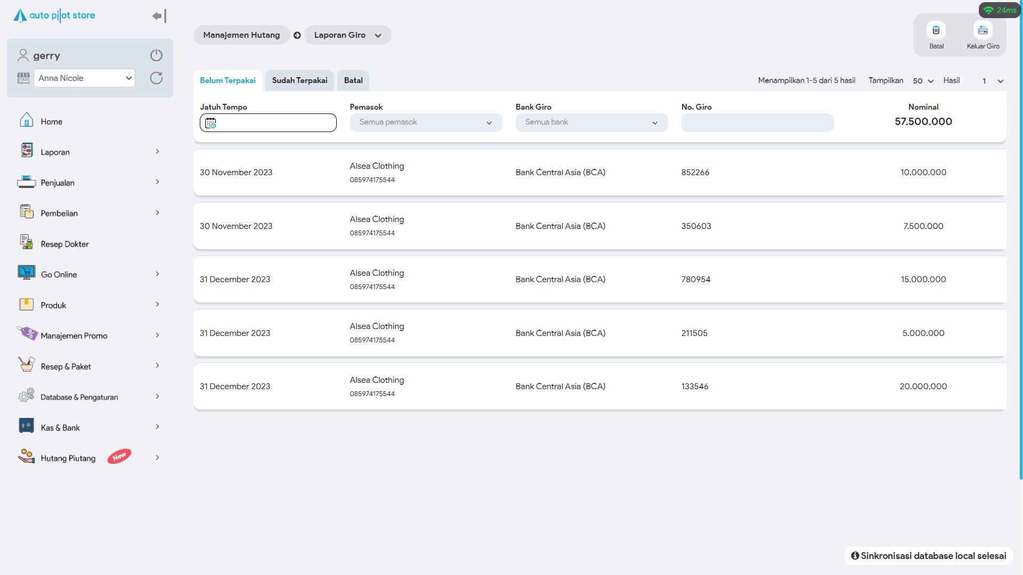Click the Keluar Giro icon
1023x575 pixels.
[983, 30]
